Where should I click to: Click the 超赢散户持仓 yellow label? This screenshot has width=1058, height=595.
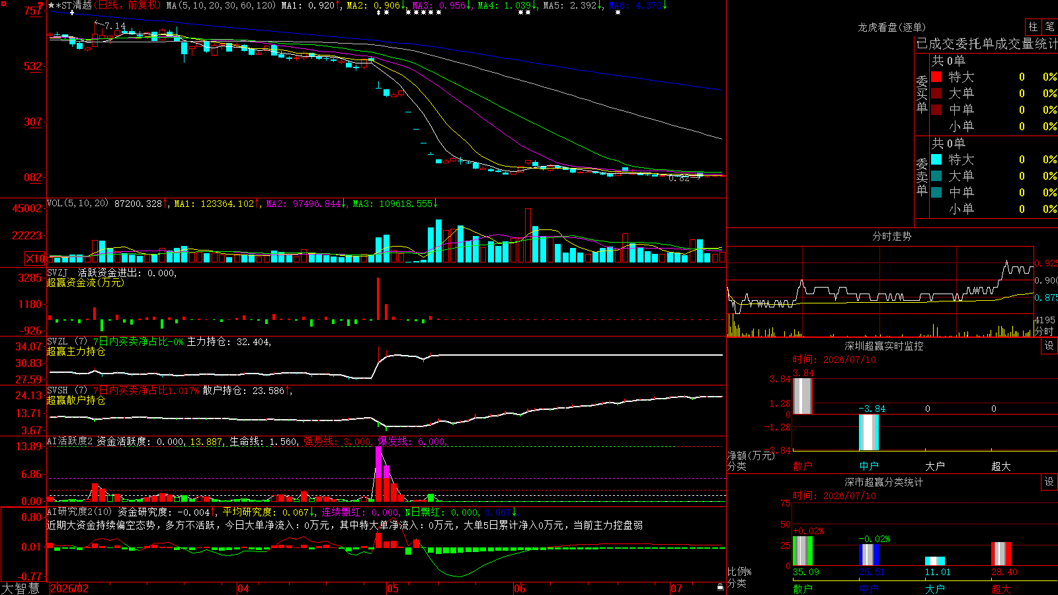76,401
